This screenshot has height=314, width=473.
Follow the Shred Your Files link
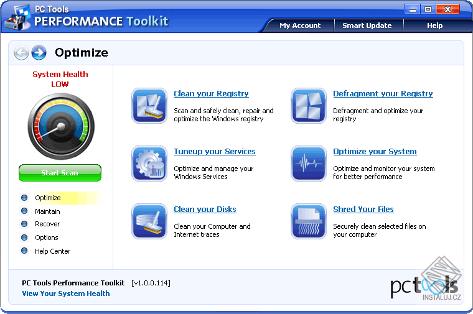363,210
